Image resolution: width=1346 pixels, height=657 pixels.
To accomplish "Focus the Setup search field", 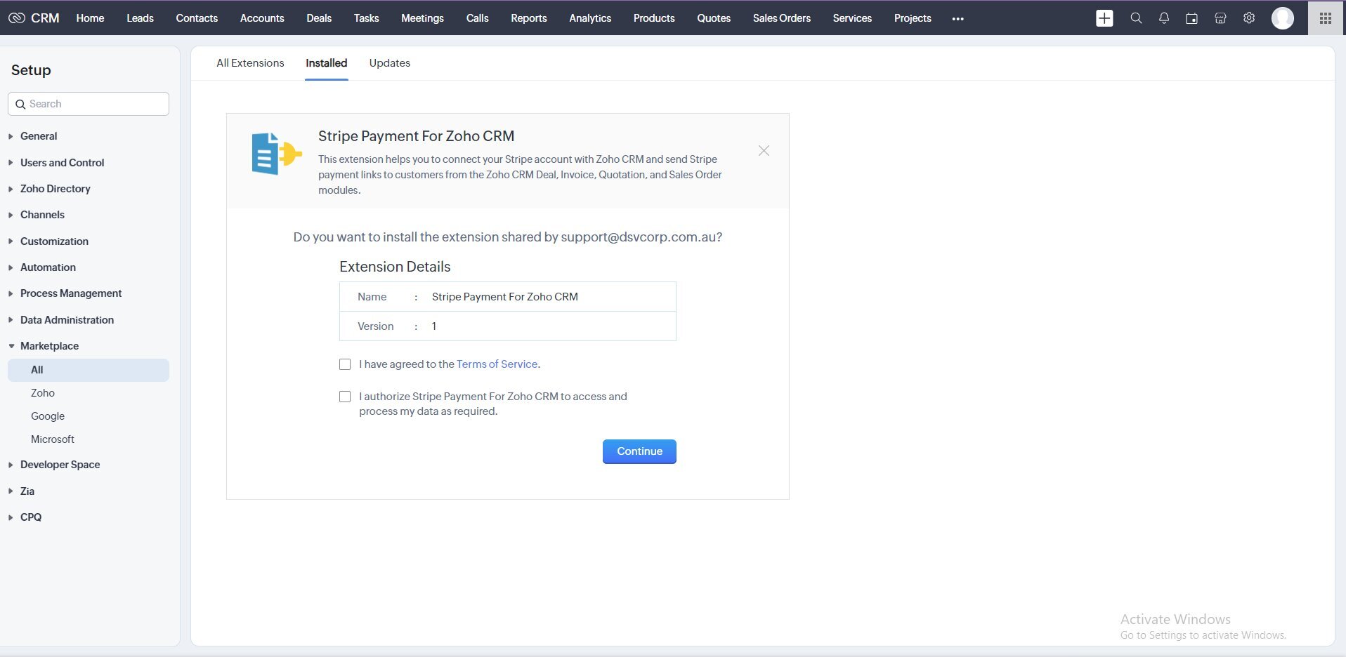I will click(x=89, y=104).
